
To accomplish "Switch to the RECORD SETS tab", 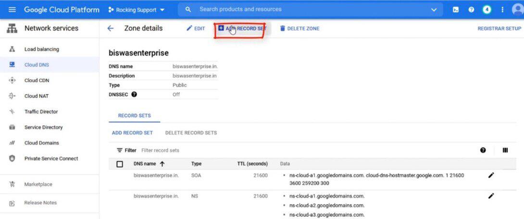I will [x=134, y=116].
